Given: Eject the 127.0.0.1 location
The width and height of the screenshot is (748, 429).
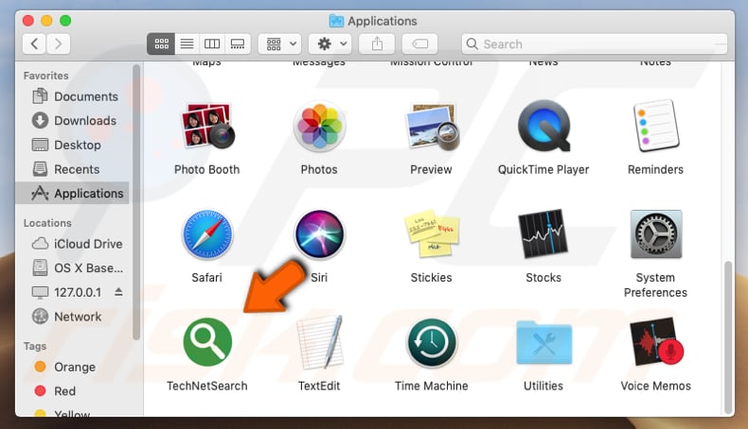Looking at the screenshot, I should pyautogui.click(x=118, y=292).
